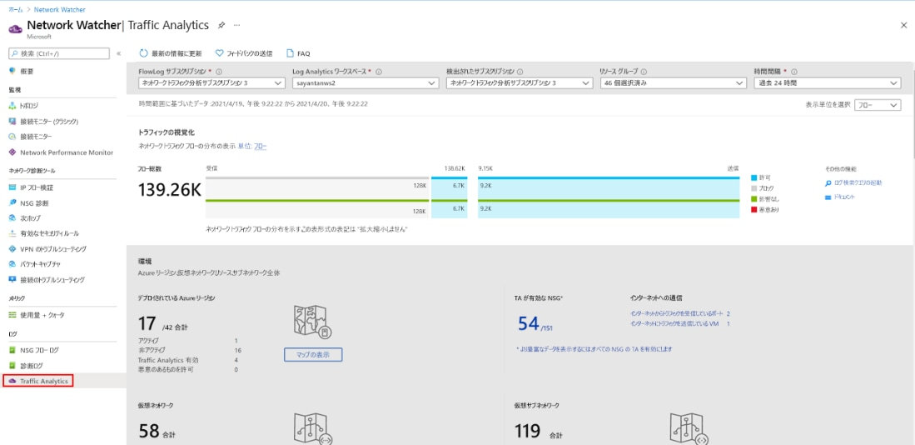Viewport: 915px width, 445px height.
Task: Click the 139.26K total flows value
Action: 169,190
